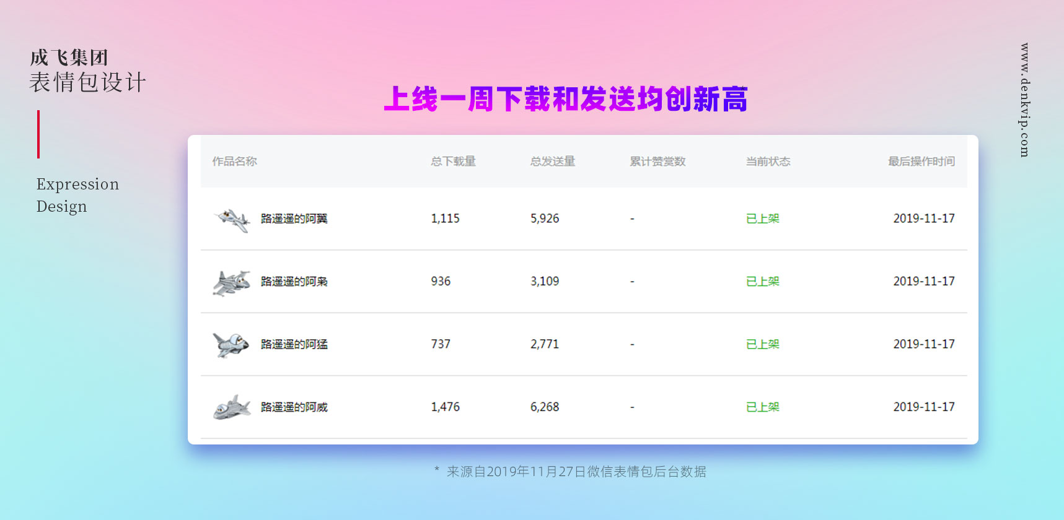This screenshot has height=520, width=1064.
Task: Click the 路遥遥的阿枭 fighter jet icon
Action: click(x=232, y=283)
